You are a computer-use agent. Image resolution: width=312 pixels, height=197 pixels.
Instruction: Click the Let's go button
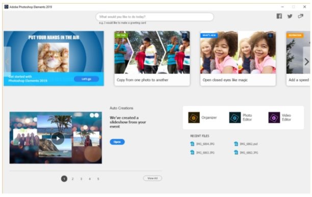(x=86, y=79)
